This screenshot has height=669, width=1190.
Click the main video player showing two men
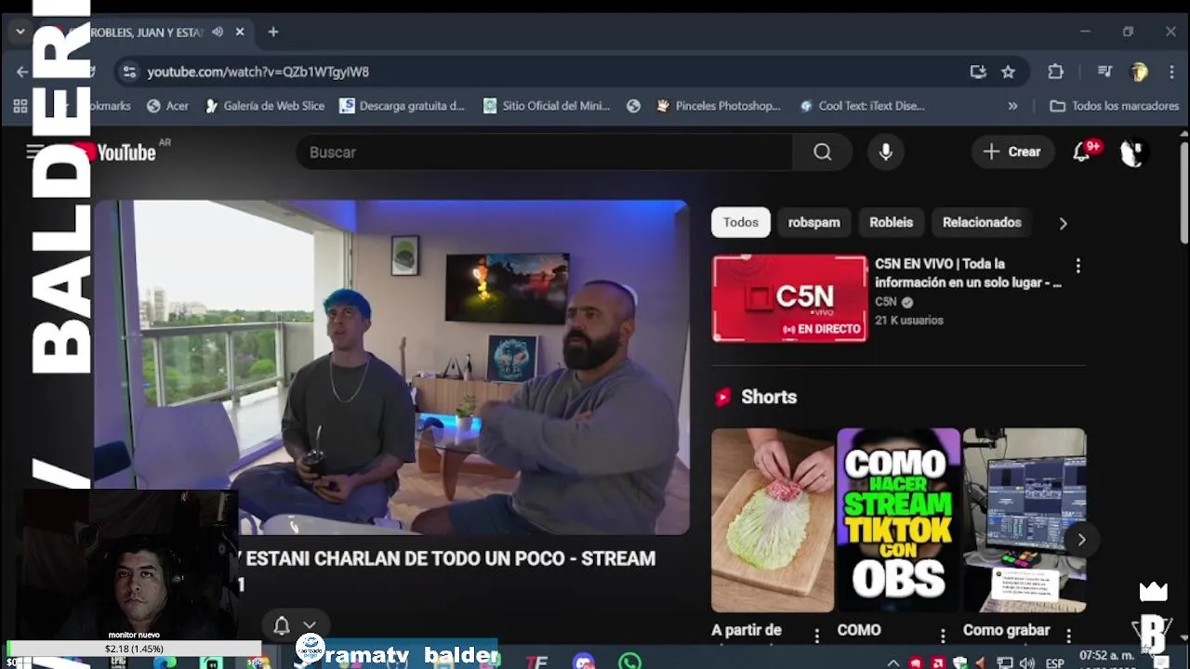pos(391,368)
